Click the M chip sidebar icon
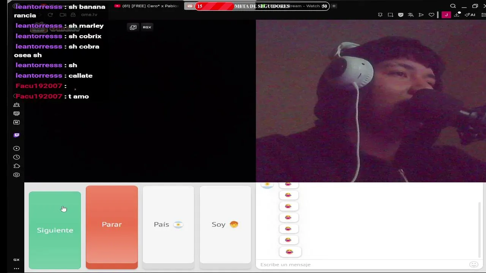Image resolution: width=486 pixels, height=273 pixels. click(16, 122)
